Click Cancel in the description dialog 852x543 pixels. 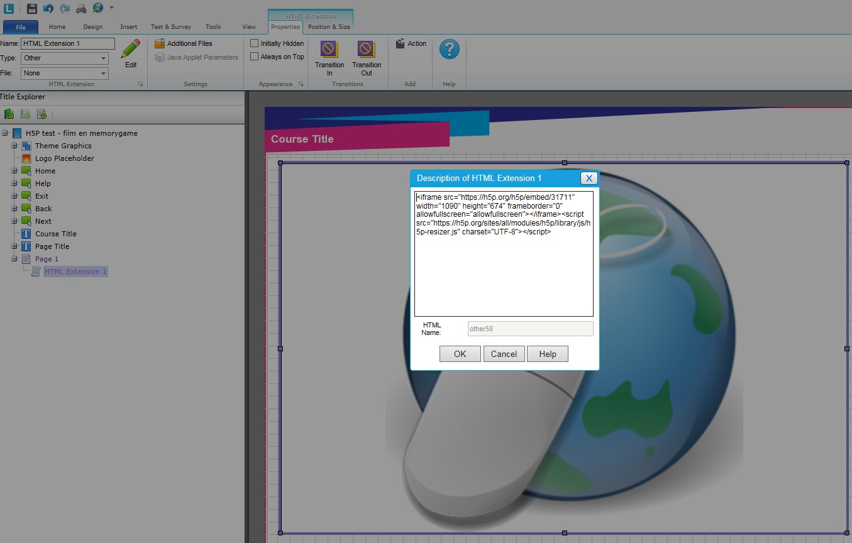click(x=504, y=354)
